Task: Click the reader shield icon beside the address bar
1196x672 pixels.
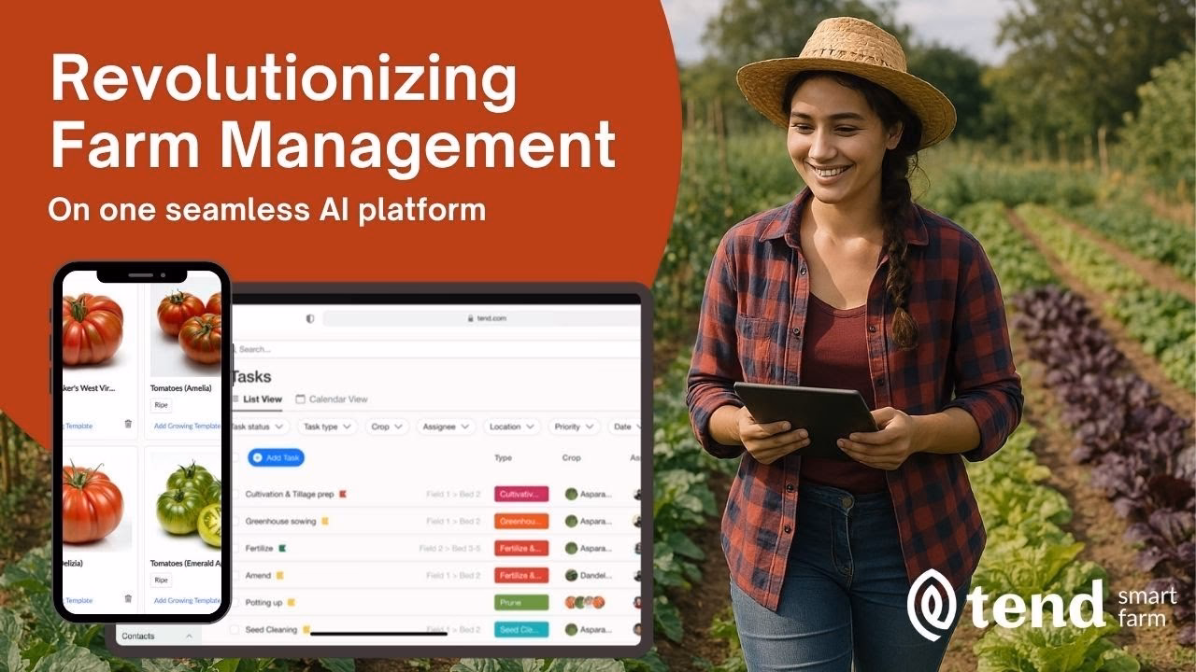Action: [310, 318]
